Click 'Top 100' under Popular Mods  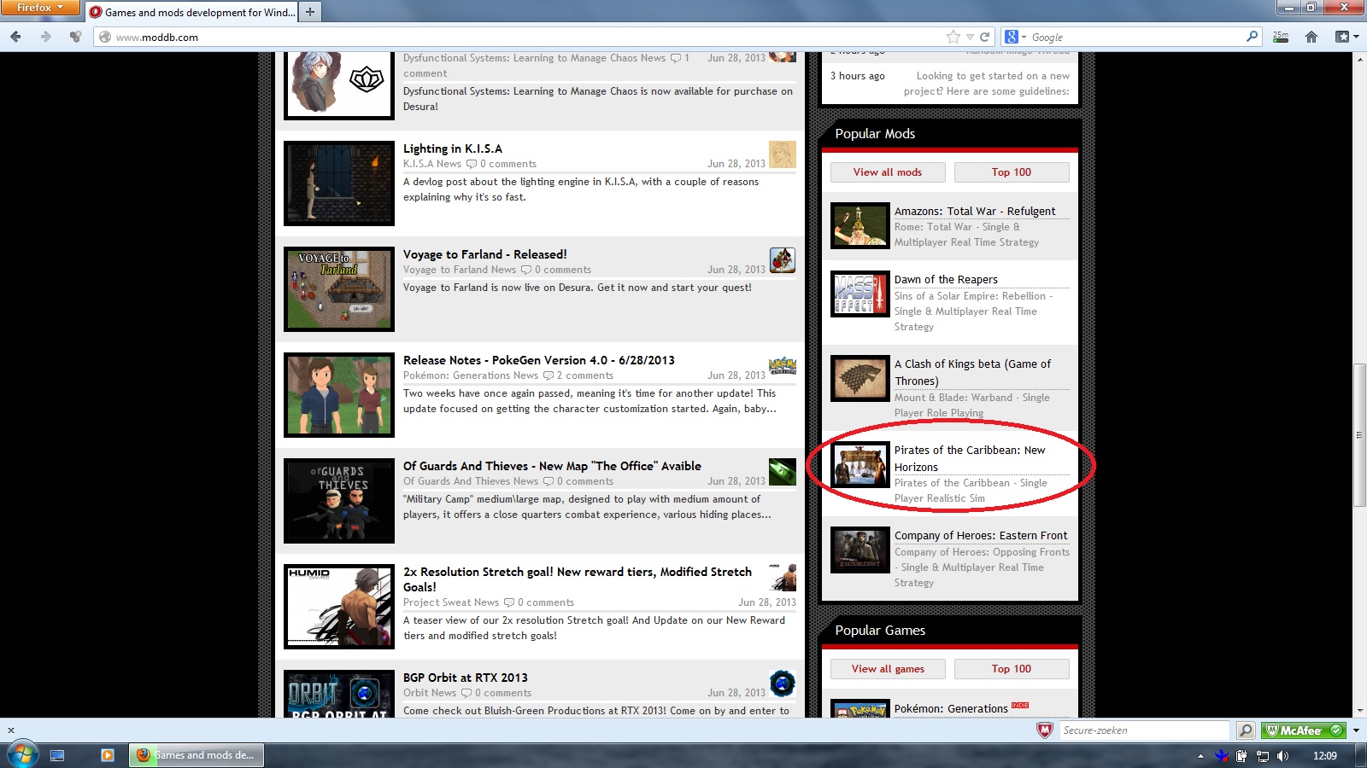click(1012, 172)
